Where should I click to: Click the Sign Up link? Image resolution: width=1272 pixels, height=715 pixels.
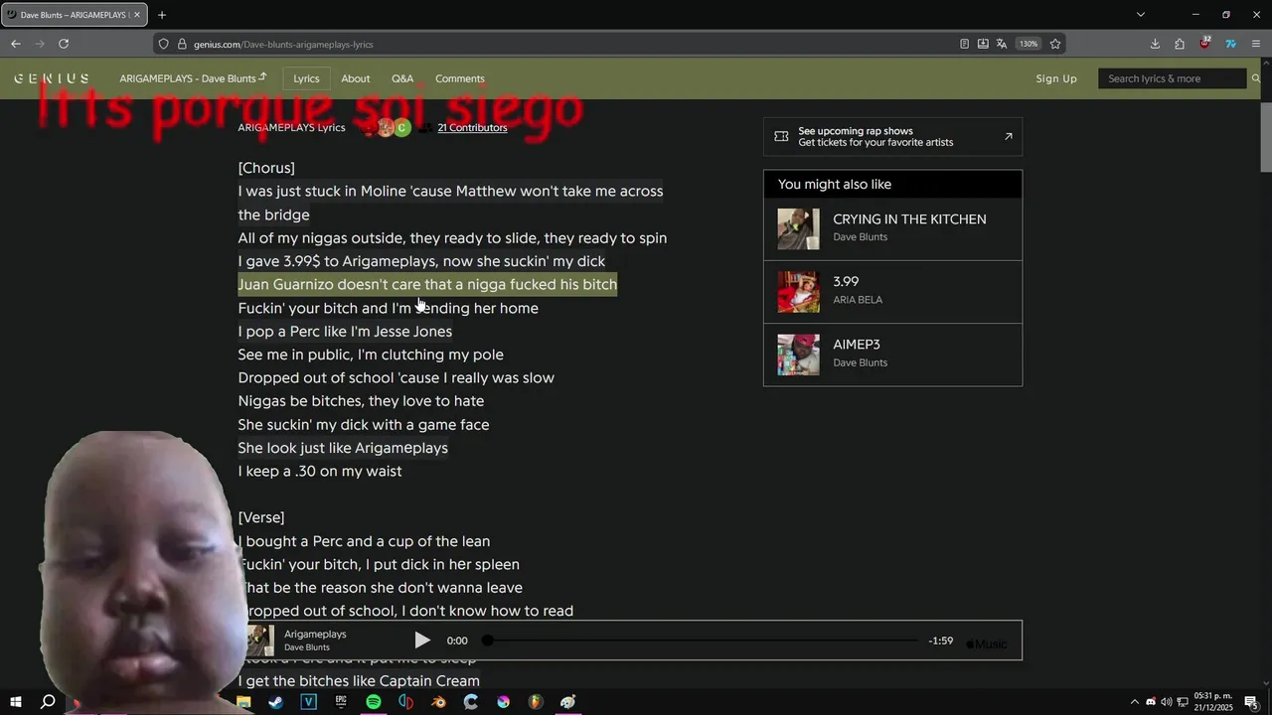(1056, 78)
